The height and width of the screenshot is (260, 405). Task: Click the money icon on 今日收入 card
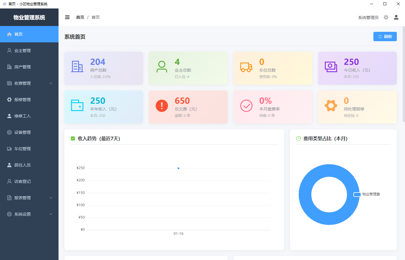(331, 67)
